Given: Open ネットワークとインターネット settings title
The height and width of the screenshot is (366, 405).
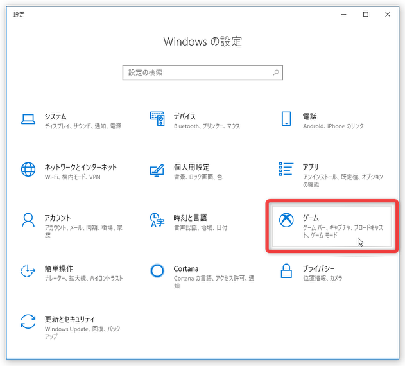Looking at the screenshot, I should (x=81, y=167).
